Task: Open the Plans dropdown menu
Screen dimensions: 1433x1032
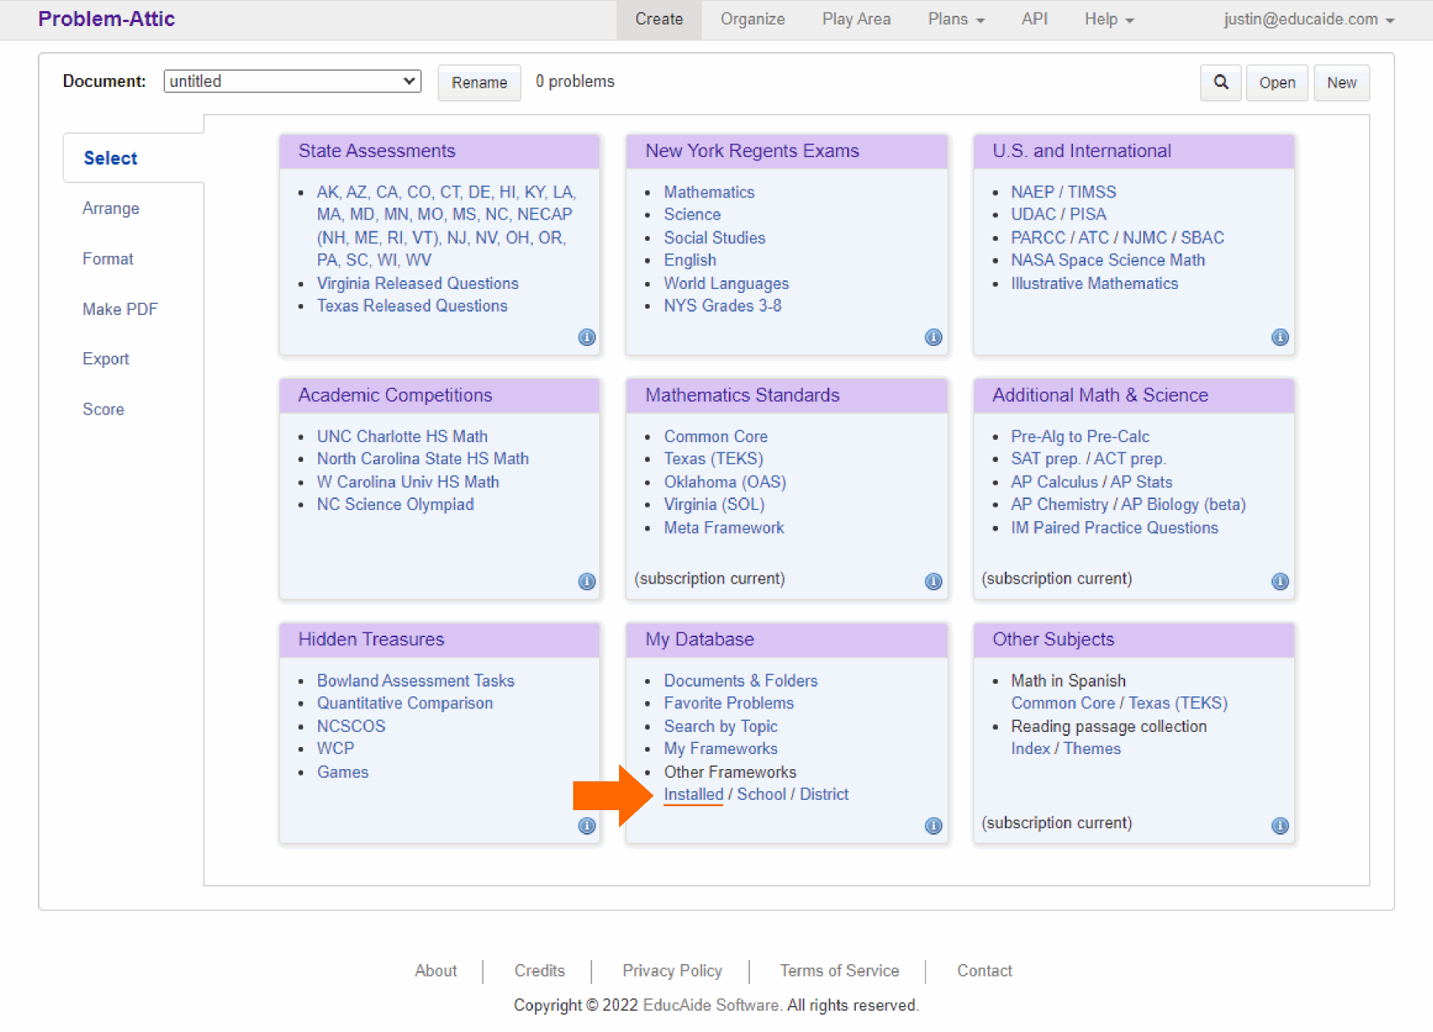Action: coord(956,19)
